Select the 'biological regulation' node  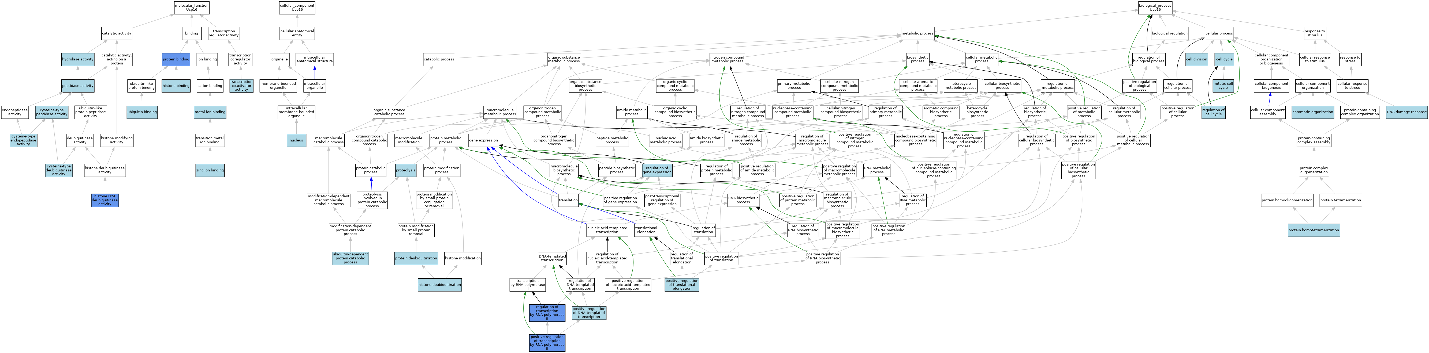click(x=1170, y=33)
